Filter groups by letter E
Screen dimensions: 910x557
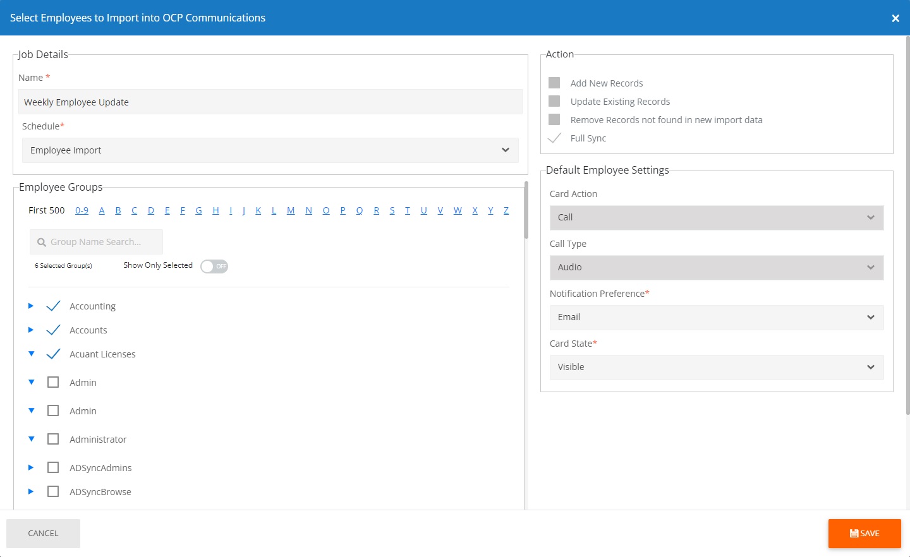[x=167, y=210]
